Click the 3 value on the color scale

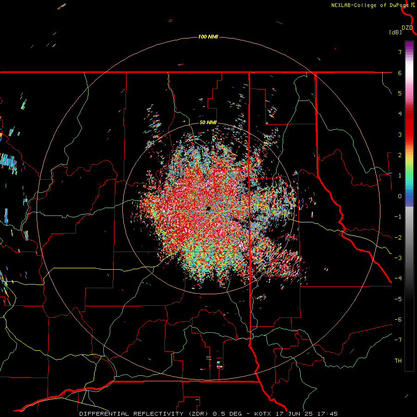pos(400,134)
